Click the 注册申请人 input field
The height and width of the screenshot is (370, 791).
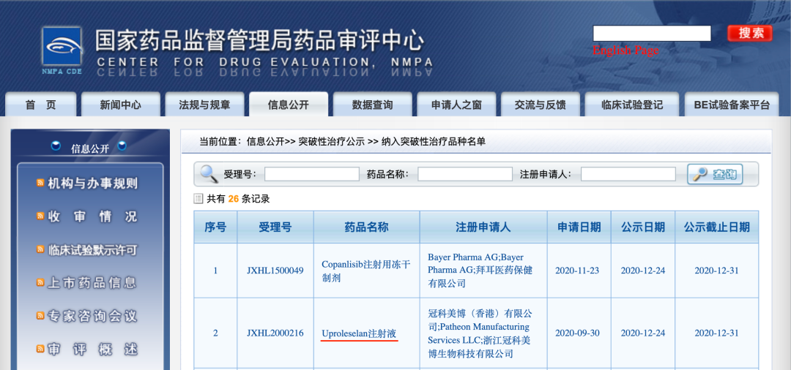(x=628, y=174)
